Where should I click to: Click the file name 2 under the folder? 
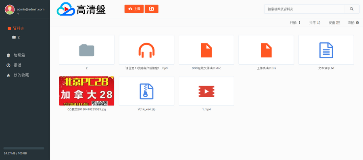[x=87, y=68]
